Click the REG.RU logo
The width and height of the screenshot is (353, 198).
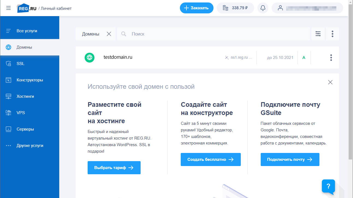[26, 8]
